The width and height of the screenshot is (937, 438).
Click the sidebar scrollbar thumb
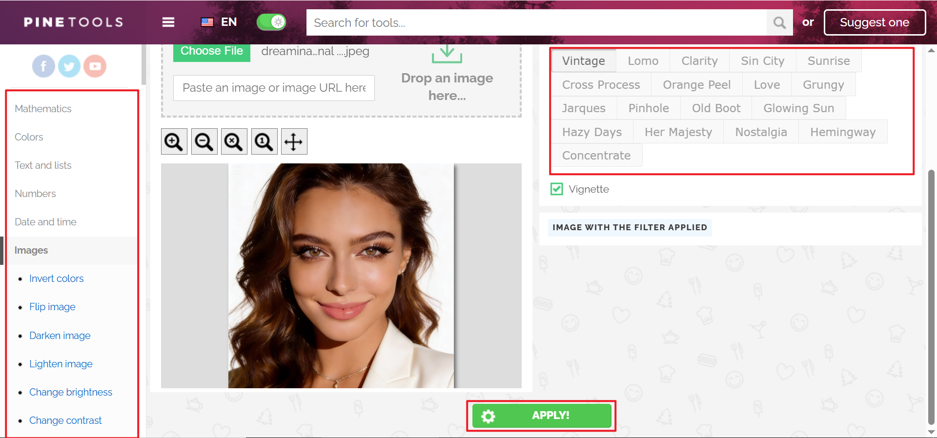(143, 64)
